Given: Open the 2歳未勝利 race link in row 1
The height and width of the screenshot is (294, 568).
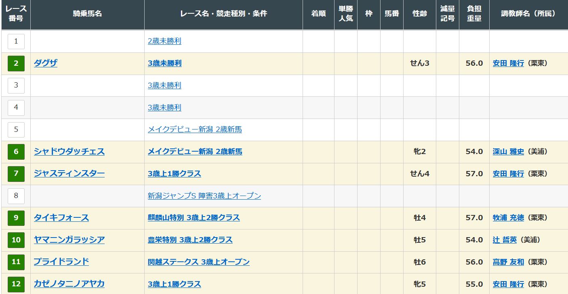Looking at the screenshot, I should click(x=164, y=41).
